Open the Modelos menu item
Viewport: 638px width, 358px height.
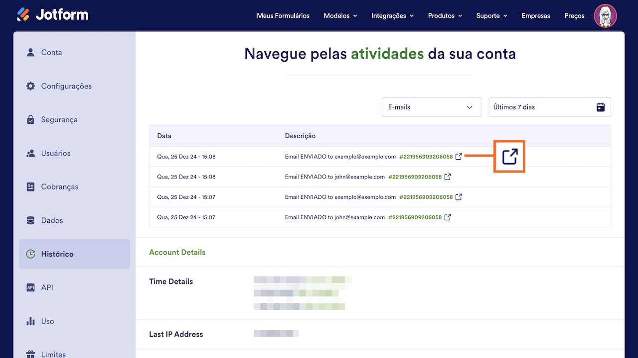coord(339,15)
